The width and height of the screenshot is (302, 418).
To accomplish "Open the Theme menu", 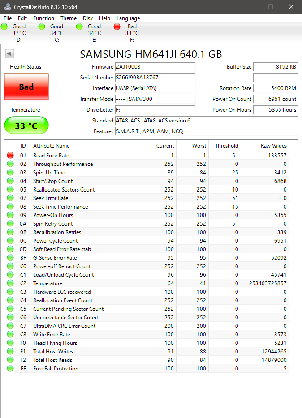I will (x=69, y=18).
